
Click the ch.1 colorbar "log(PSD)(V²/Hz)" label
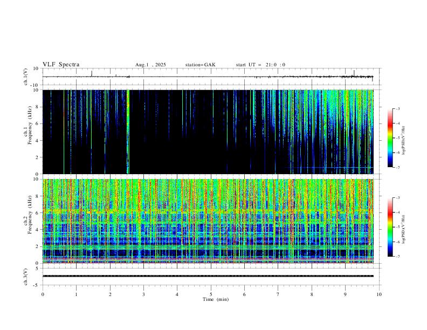click(403, 140)
